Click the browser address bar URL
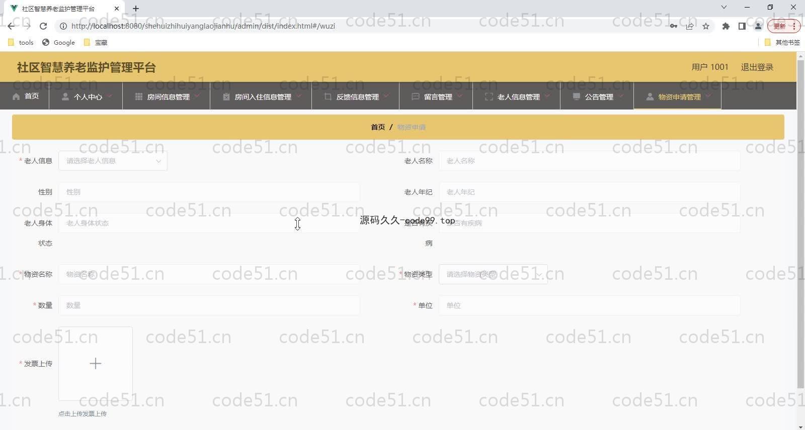This screenshot has width=805, height=430. pos(203,26)
